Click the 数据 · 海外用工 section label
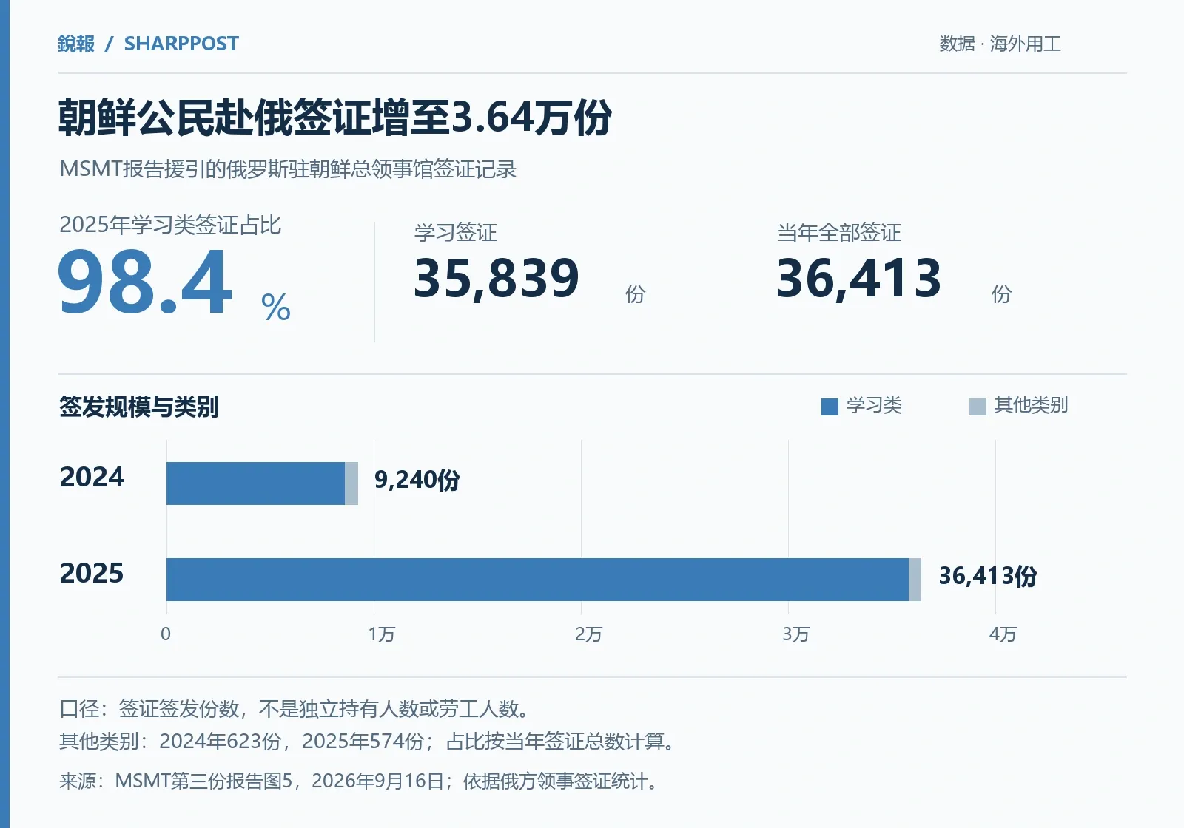 click(1000, 44)
